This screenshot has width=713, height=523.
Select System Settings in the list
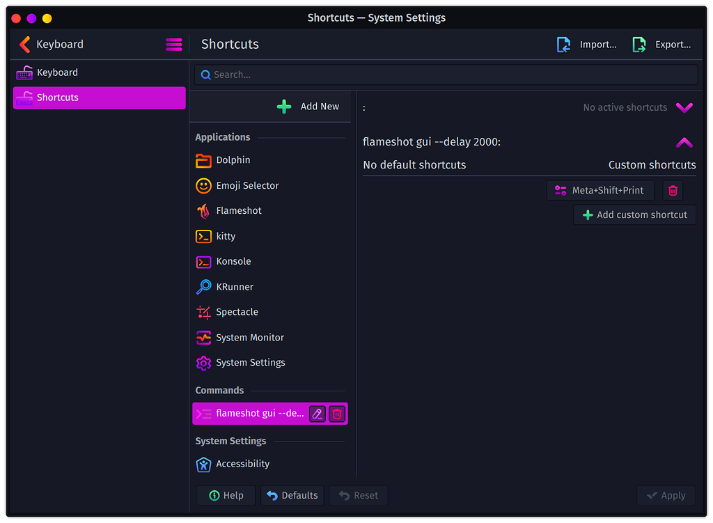(x=250, y=362)
